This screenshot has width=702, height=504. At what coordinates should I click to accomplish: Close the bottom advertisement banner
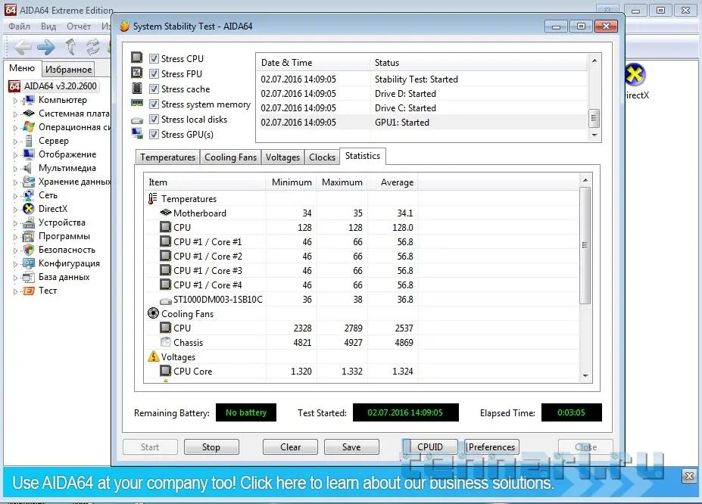[x=689, y=476]
